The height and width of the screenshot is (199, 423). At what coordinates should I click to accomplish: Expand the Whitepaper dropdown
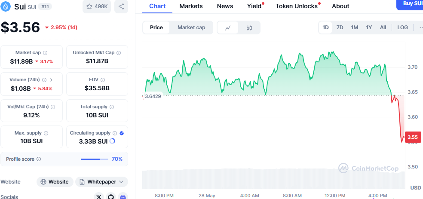pos(101,182)
